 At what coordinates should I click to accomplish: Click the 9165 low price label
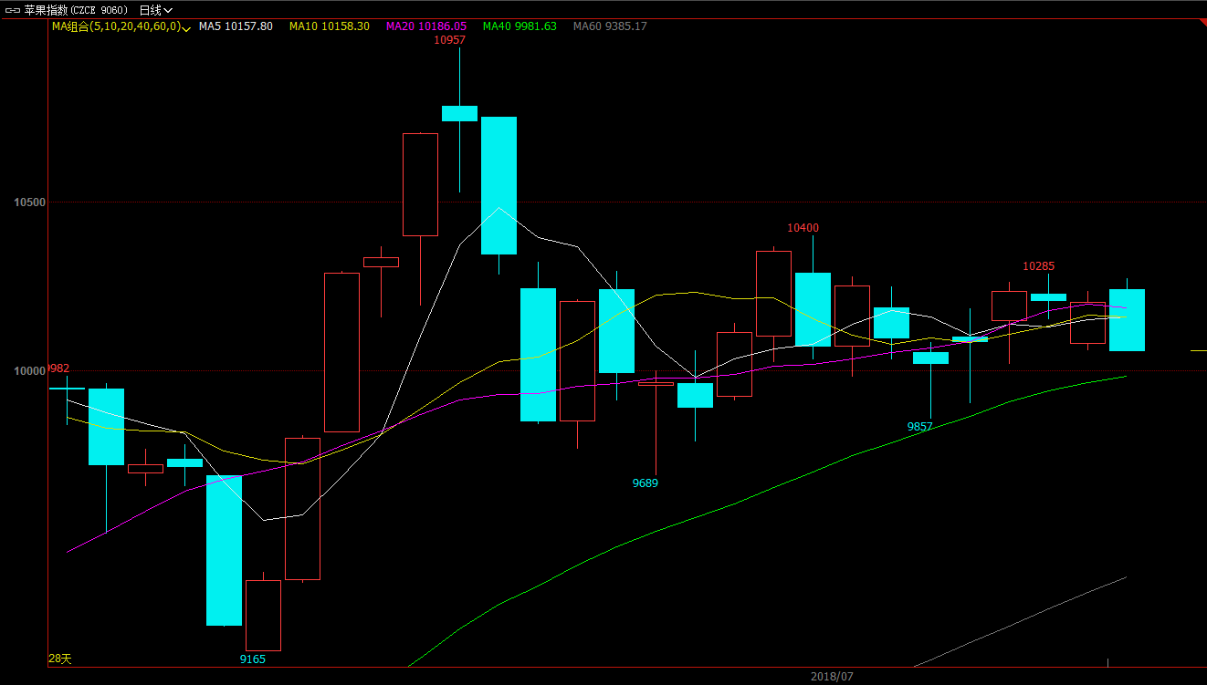(x=253, y=659)
